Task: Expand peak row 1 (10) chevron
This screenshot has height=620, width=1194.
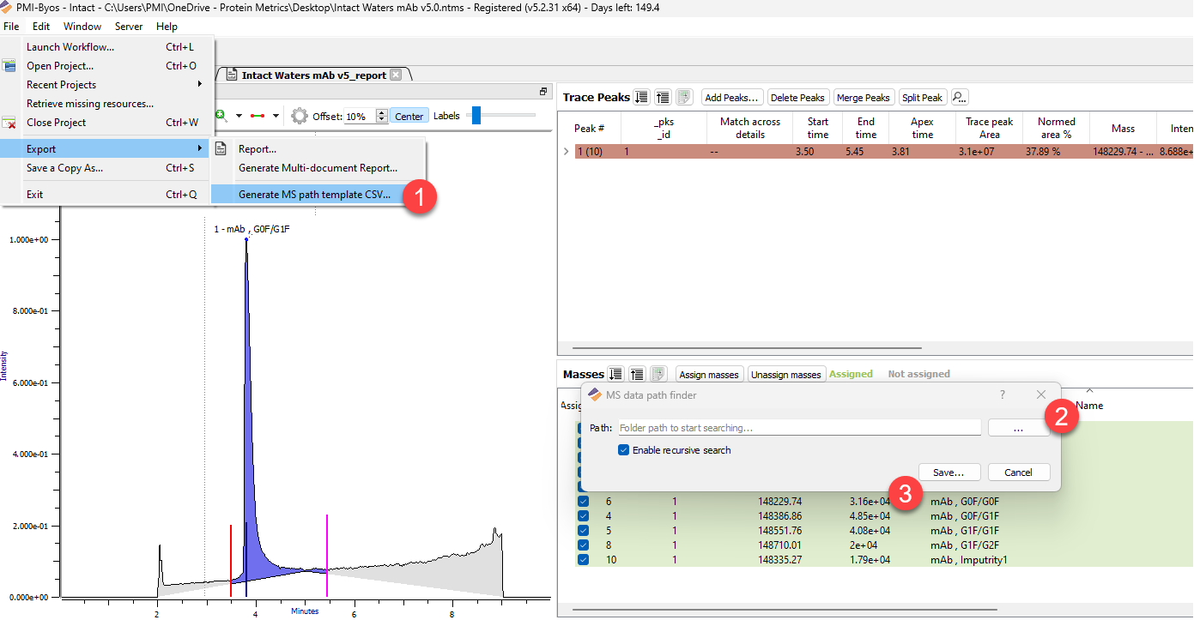Action: pos(566,152)
